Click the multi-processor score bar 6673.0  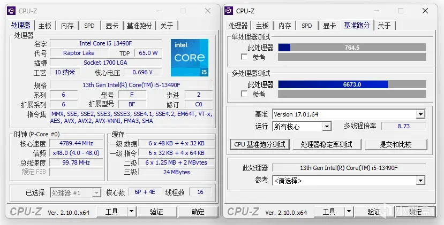pyautogui.click(x=352, y=84)
